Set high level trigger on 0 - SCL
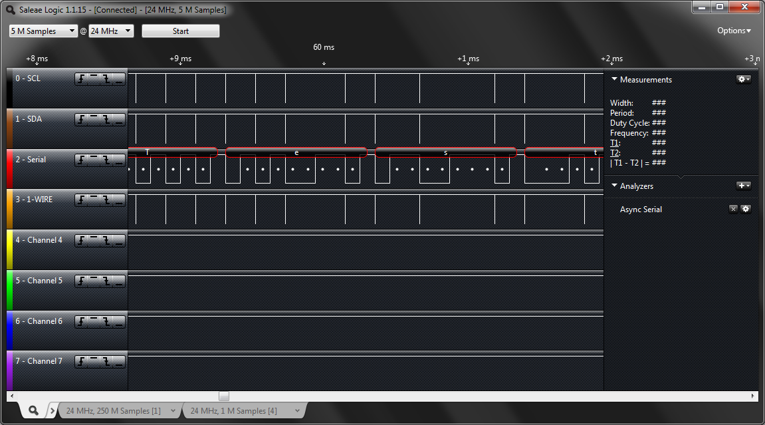Image resolution: width=765 pixels, height=425 pixels. point(94,79)
